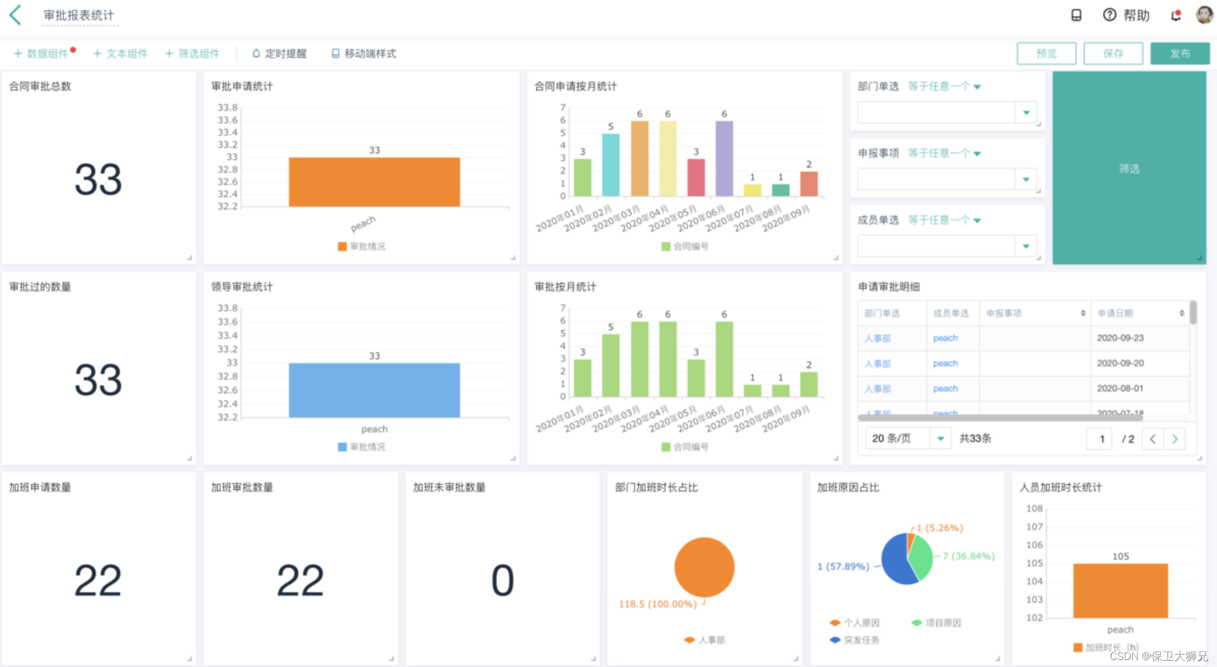Screen dimensions: 1217x667
Task: Click the help question-mark icon
Action: (x=1109, y=15)
